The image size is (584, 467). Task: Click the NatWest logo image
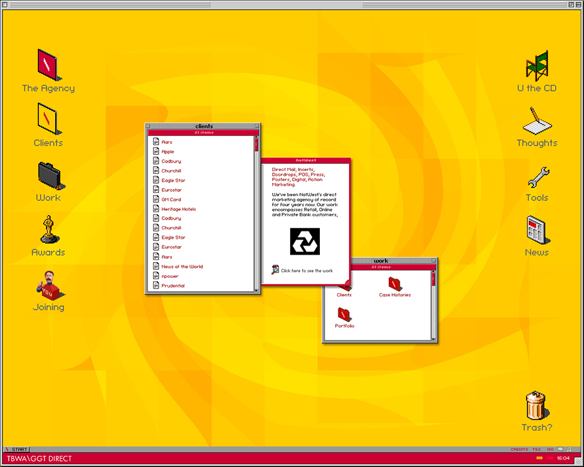305,241
